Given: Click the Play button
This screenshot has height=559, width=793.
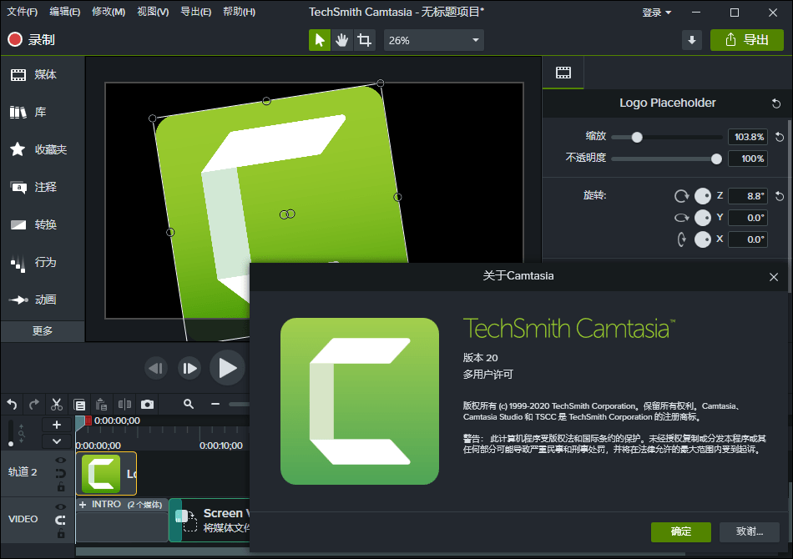Looking at the screenshot, I should (x=228, y=368).
